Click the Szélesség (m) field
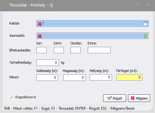 pyautogui.click(x=47, y=77)
